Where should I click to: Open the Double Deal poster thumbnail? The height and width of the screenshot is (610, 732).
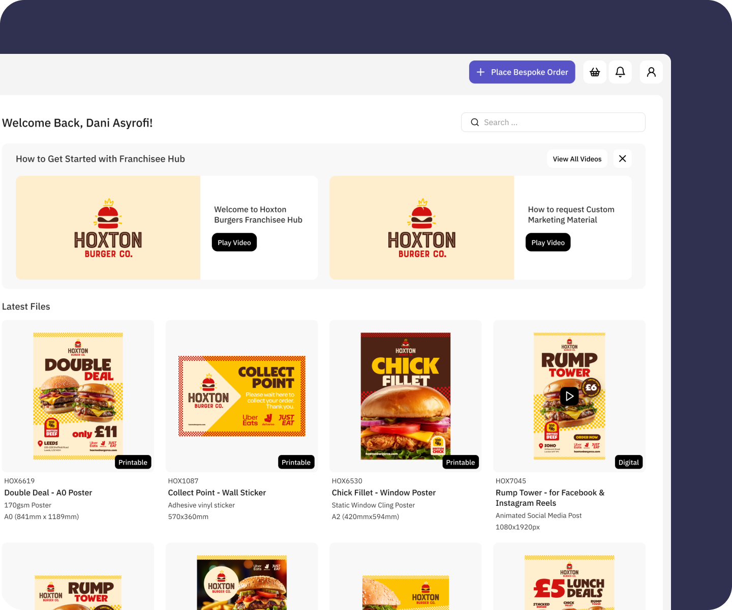[78, 396]
